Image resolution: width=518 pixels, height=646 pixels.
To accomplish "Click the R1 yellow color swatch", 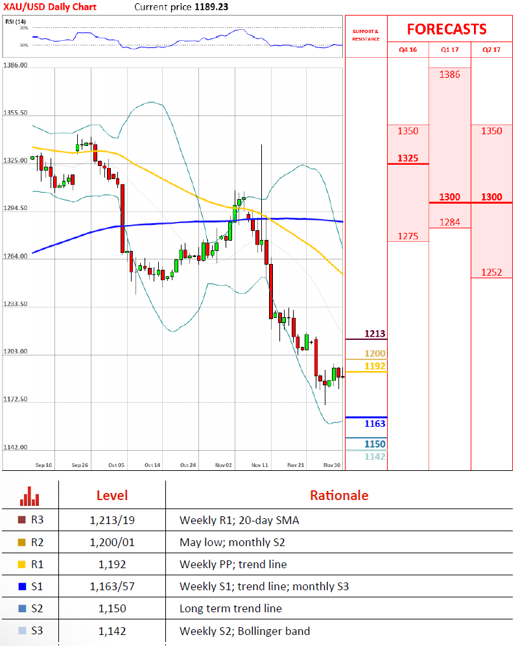I will [22, 564].
